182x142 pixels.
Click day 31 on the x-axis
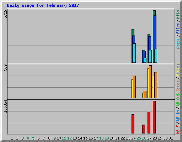171,138
